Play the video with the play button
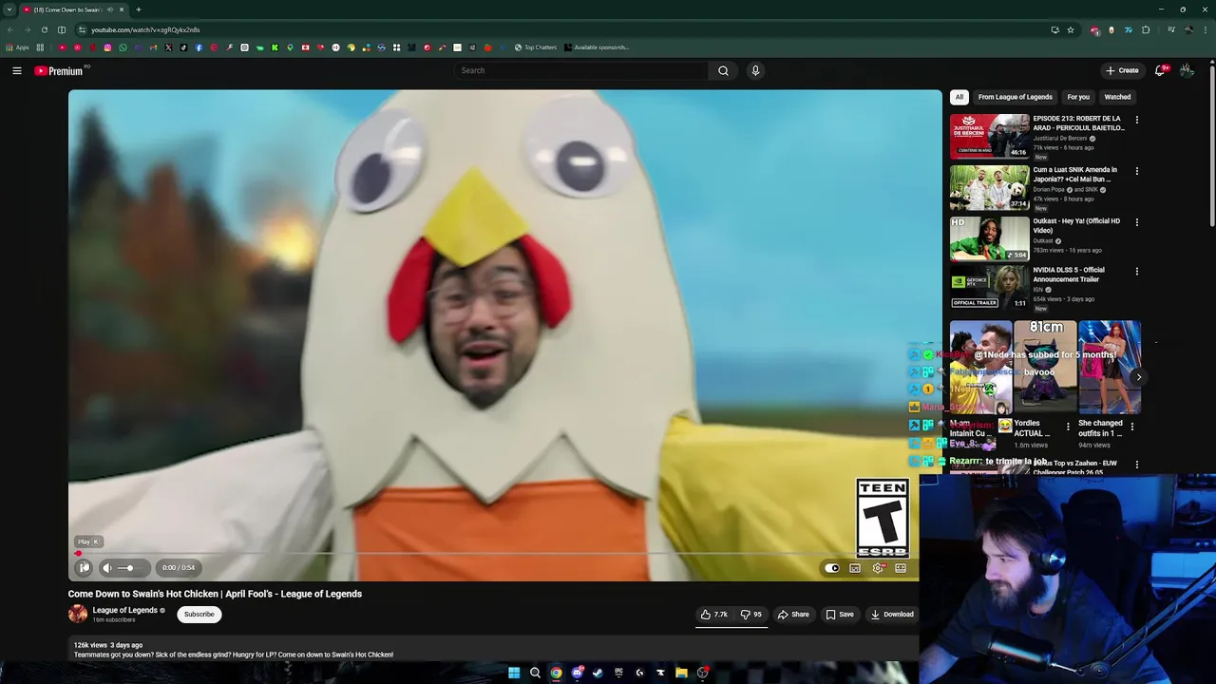 point(84,567)
